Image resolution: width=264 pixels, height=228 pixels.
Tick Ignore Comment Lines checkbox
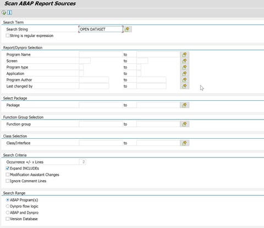click(8, 181)
